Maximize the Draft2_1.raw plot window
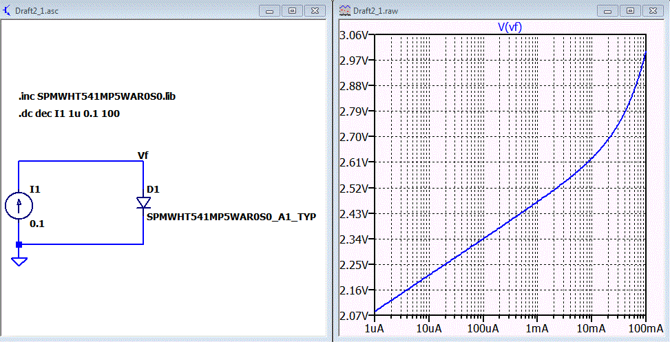670x342 pixels. pyautogui.click(x=630, y=11)
